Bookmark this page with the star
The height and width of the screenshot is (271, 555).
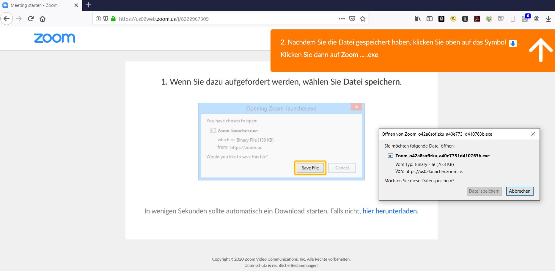point(363,19)
